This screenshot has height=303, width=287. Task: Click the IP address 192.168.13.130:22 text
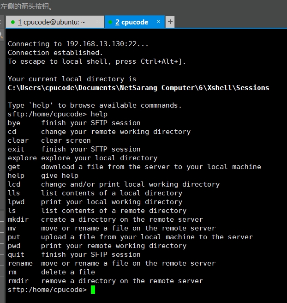(x=108, y=44)
